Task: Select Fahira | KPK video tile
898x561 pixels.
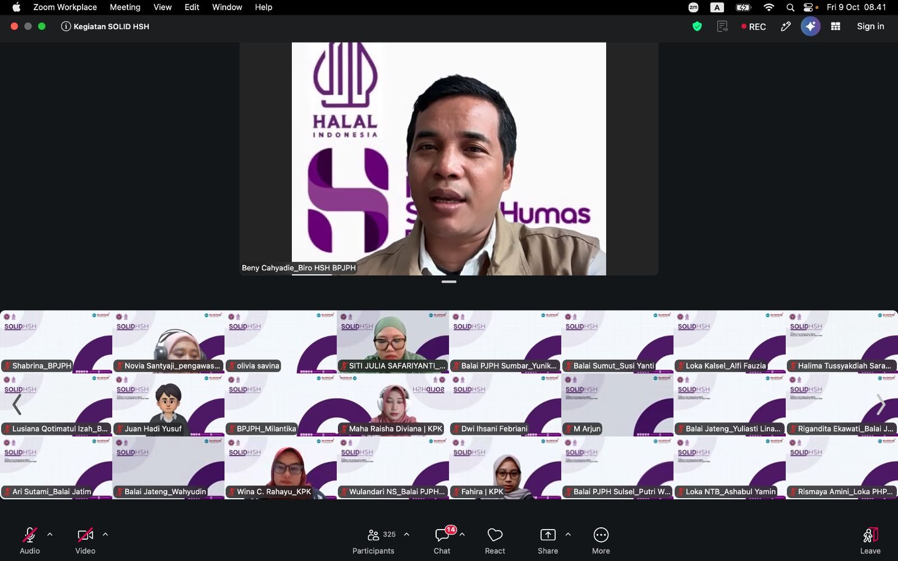Action: click(x=505, y=467)
